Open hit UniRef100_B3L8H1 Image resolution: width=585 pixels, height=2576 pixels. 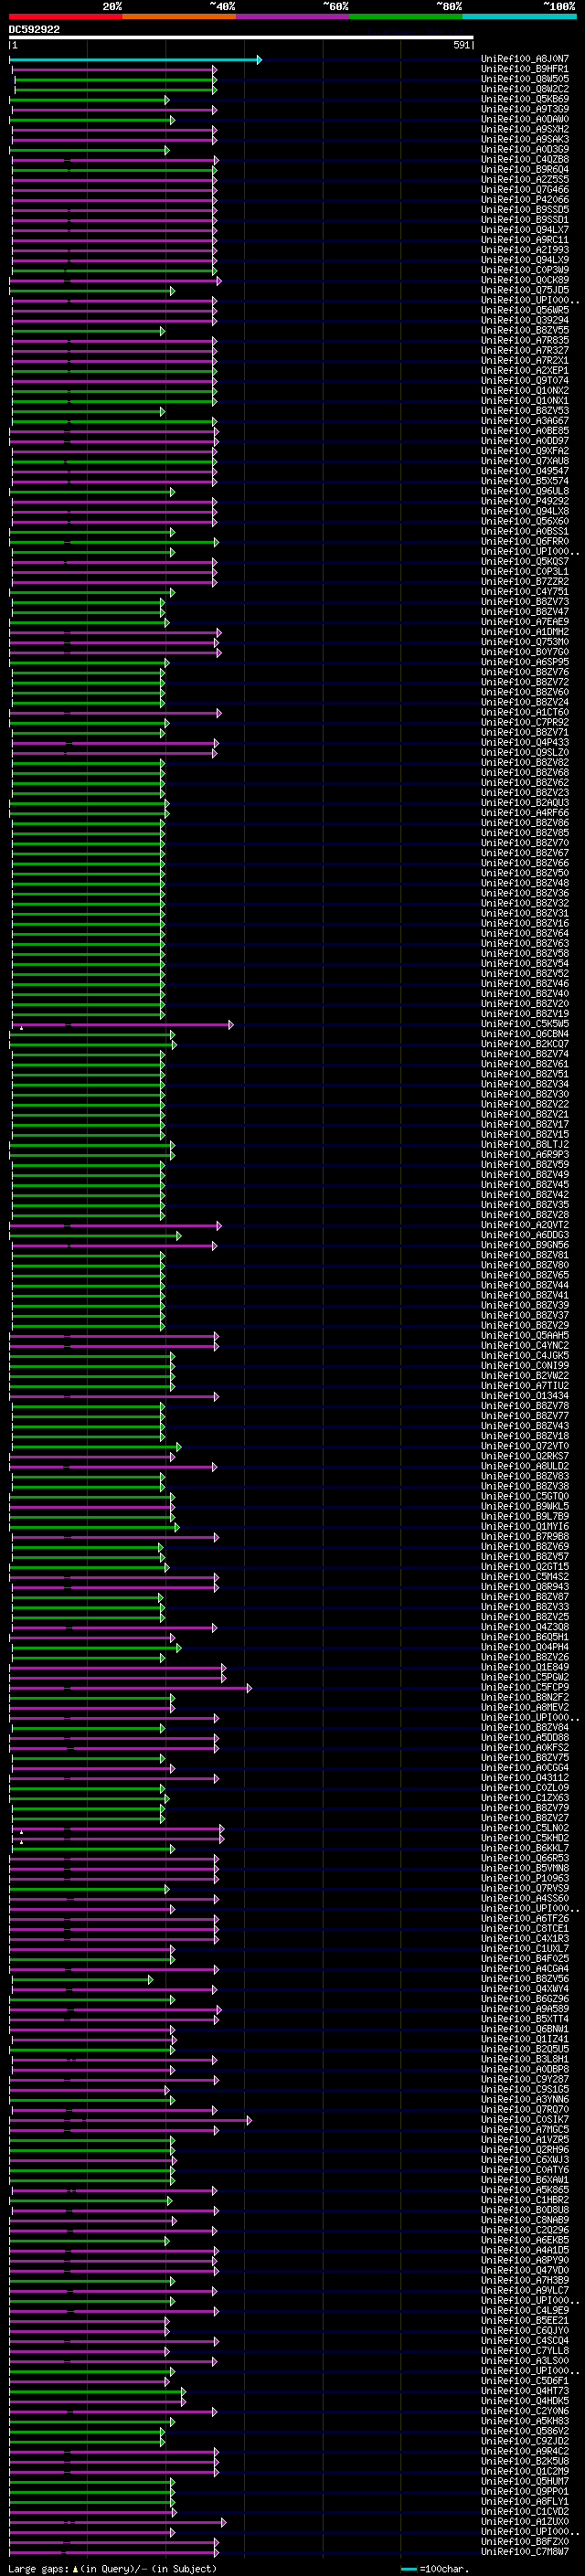click(x=525, y=2058)
